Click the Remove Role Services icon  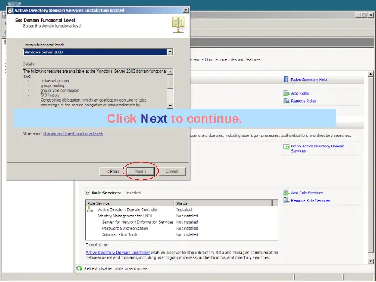click(x=286, y=200)
